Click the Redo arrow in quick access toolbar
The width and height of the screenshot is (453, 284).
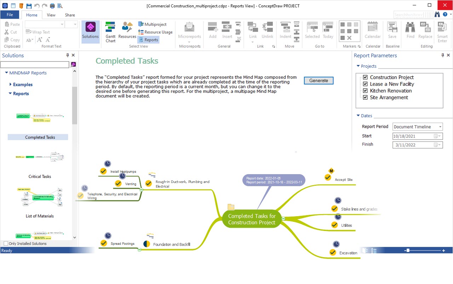pyautogui.click(x=45, y=6)
